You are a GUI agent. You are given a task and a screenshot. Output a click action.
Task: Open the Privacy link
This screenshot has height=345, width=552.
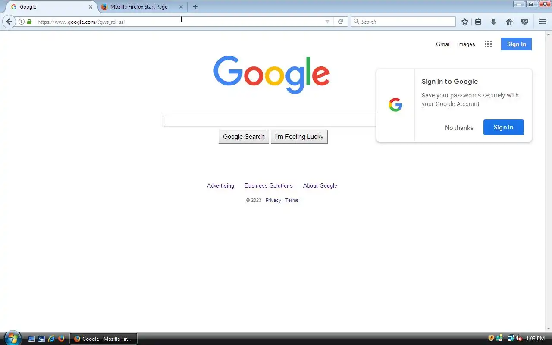pyautogui.click(x=273, y=200)
